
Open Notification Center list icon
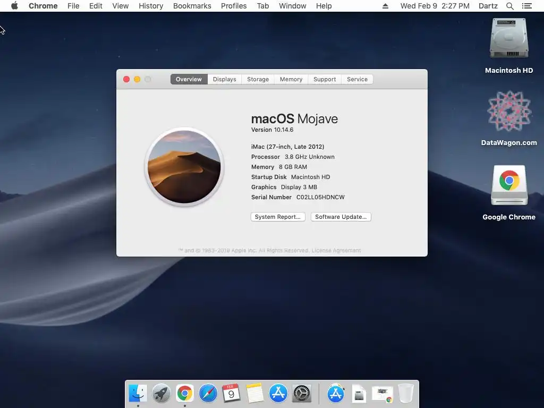(526, 6)
